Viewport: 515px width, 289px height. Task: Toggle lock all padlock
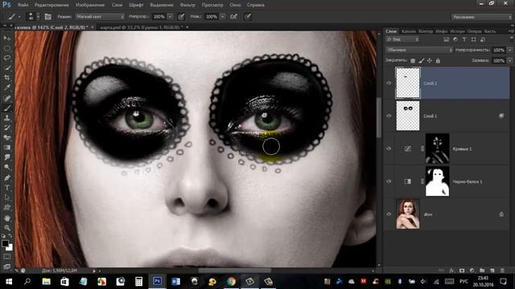[x=438, y=61]
